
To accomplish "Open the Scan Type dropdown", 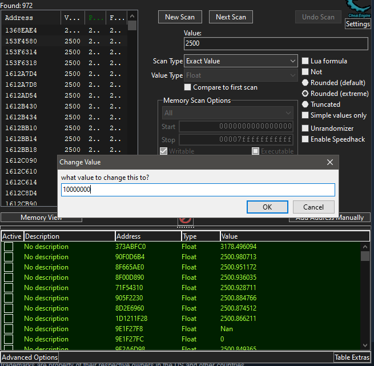I will [240, 61].
